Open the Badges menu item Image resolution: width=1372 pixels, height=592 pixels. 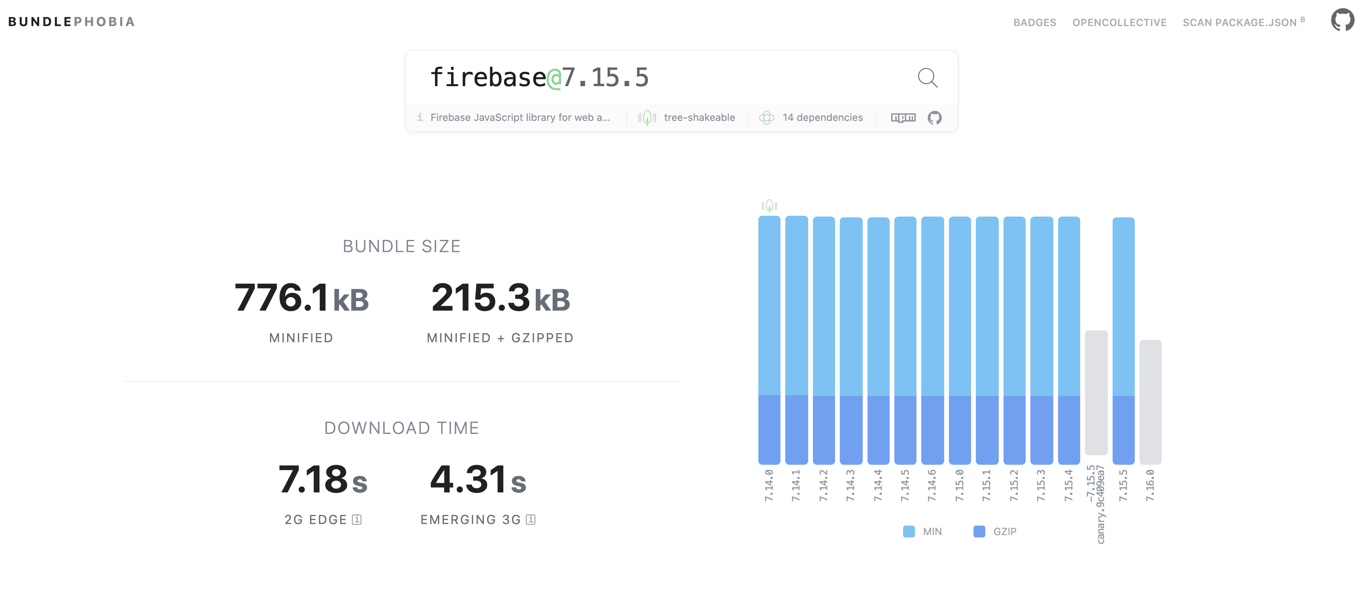click(x=1034, y=23)
